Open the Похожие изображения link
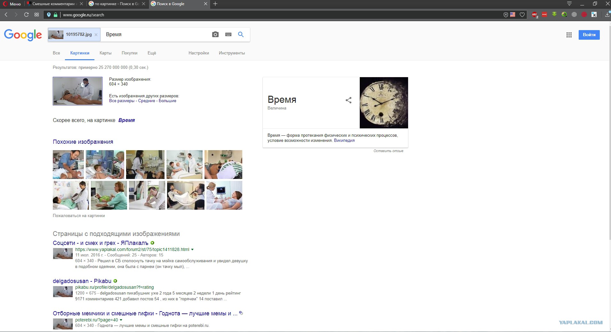611x332 pixels. tap(83, 142)
